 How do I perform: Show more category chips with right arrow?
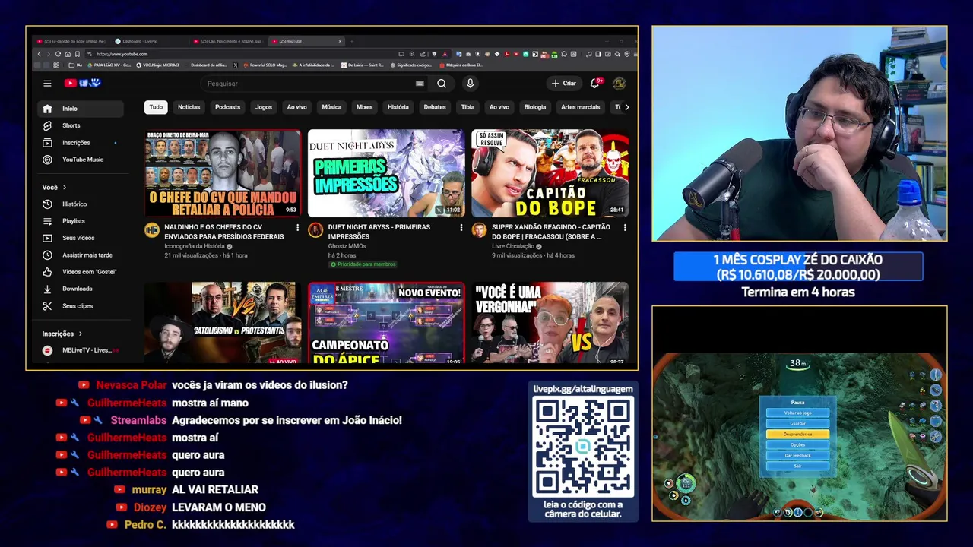(626, 107)
